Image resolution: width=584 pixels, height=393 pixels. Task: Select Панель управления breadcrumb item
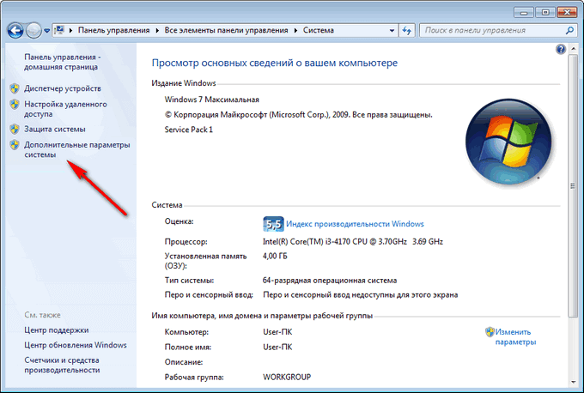click(x=113, y=31)
